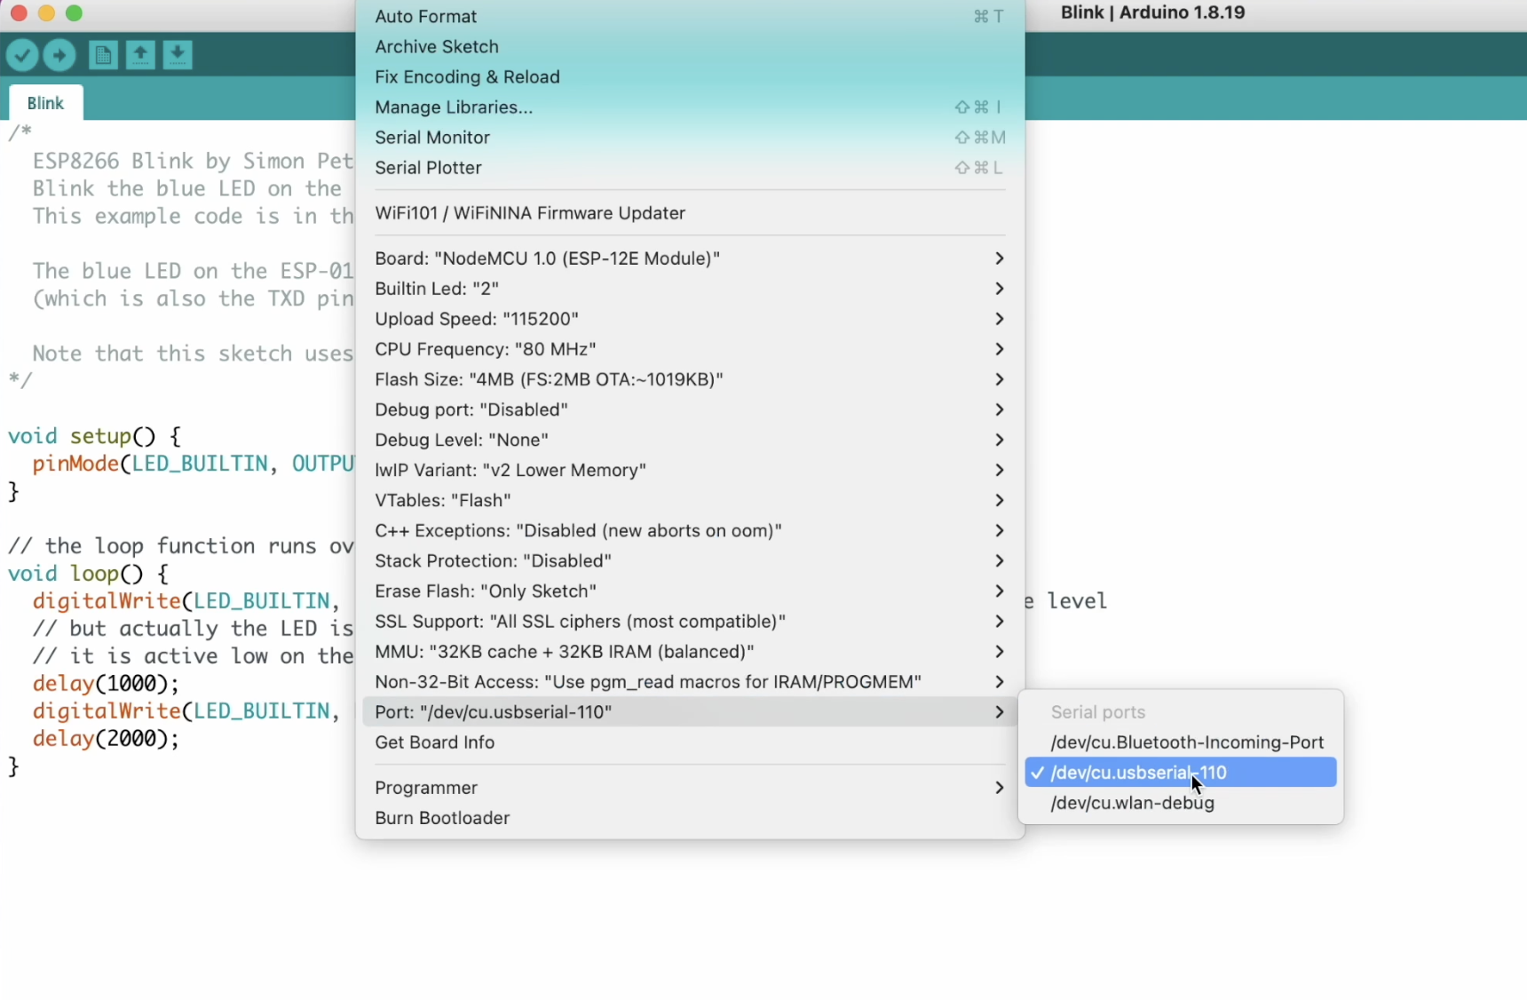This screenshot has height=1000, width=1527.
Task: Choose Fix Encoding & Reload
Action: [690, 77]
